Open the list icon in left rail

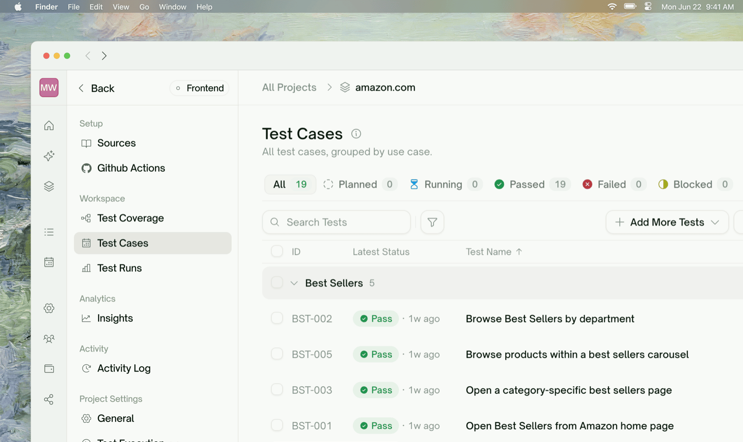[x=49, y=232]
